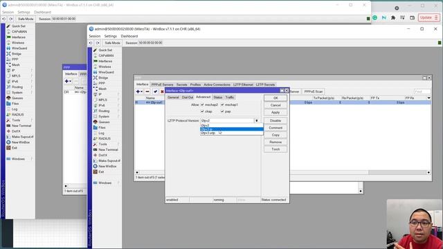Switch to the General tab in interface dialog

coord(173,98)
